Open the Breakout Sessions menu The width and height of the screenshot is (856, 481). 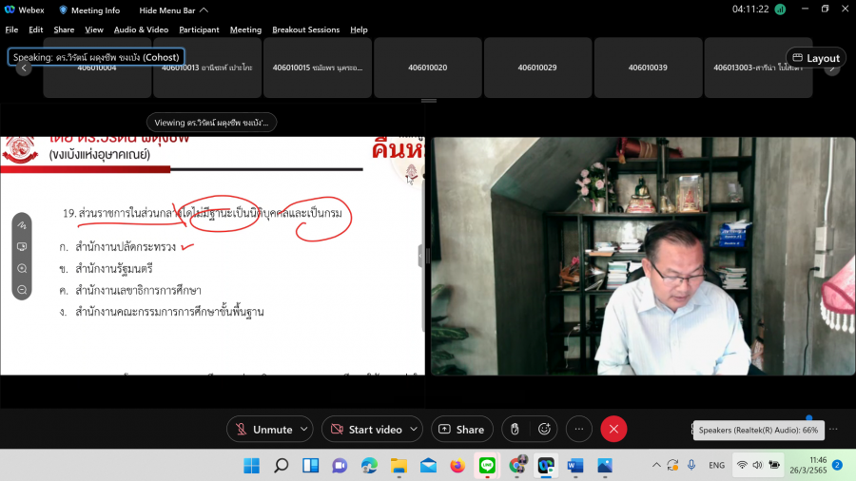[x=305, y=29]
